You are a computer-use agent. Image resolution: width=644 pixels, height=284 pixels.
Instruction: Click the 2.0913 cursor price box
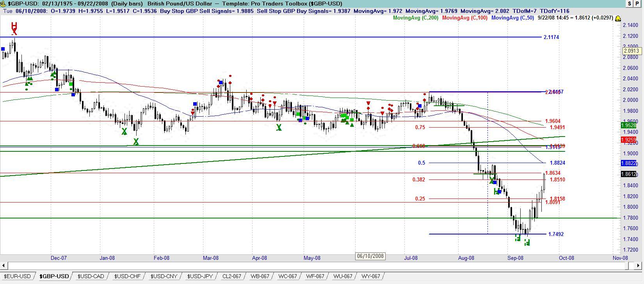pyautogui.click(x=631, y=51)
